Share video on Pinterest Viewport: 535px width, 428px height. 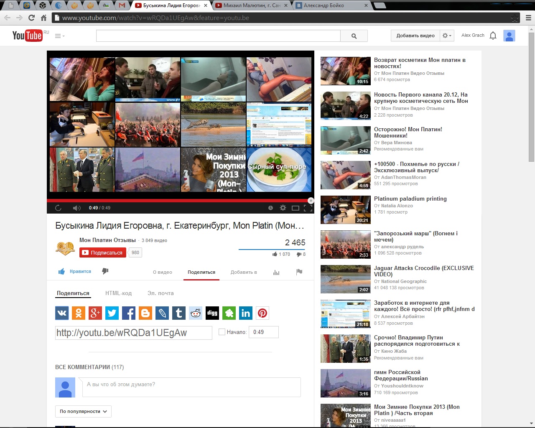click(262, 313)
